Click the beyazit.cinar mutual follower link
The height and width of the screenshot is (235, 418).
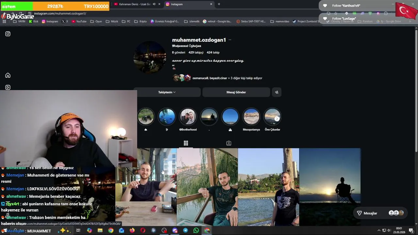218,78
